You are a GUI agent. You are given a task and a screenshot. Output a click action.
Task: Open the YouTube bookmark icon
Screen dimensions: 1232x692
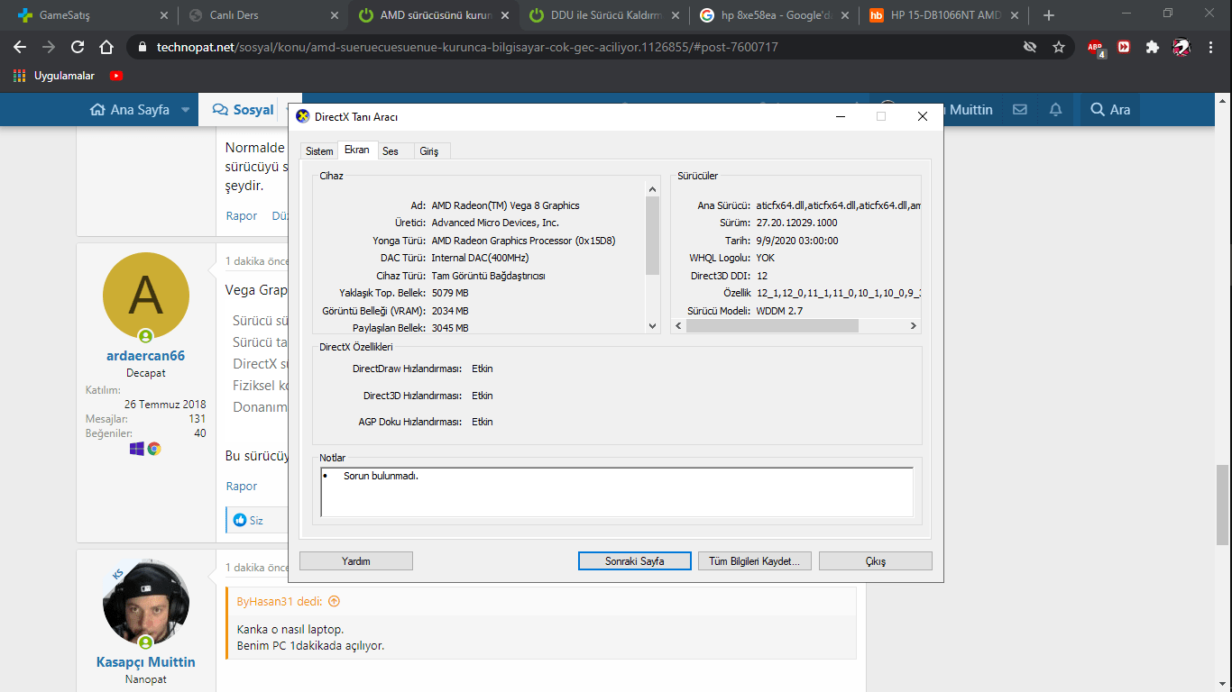[115, 76]
